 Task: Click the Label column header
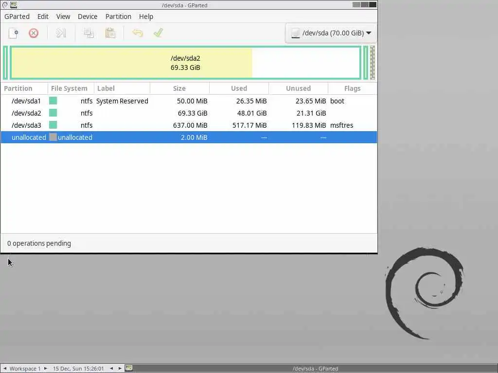(x=122, y=88)
